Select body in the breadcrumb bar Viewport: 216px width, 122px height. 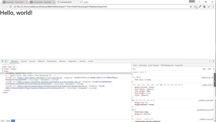[8, 121]
